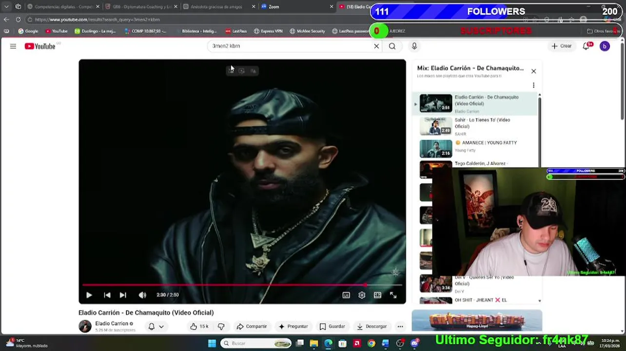Click the search magnifier button
This screenshot has height=351, width=626.
pyautogui.click(x=392, y=46)
